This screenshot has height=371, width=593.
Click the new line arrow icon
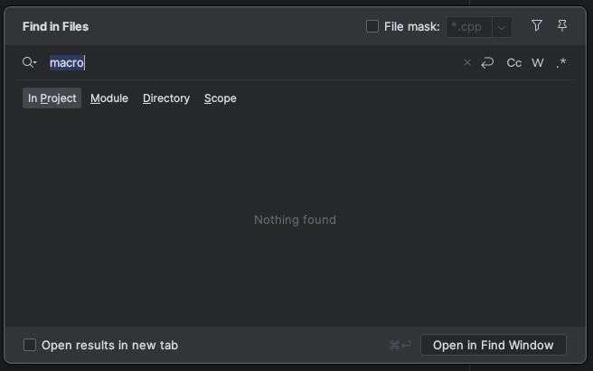(x=488, y=62)
